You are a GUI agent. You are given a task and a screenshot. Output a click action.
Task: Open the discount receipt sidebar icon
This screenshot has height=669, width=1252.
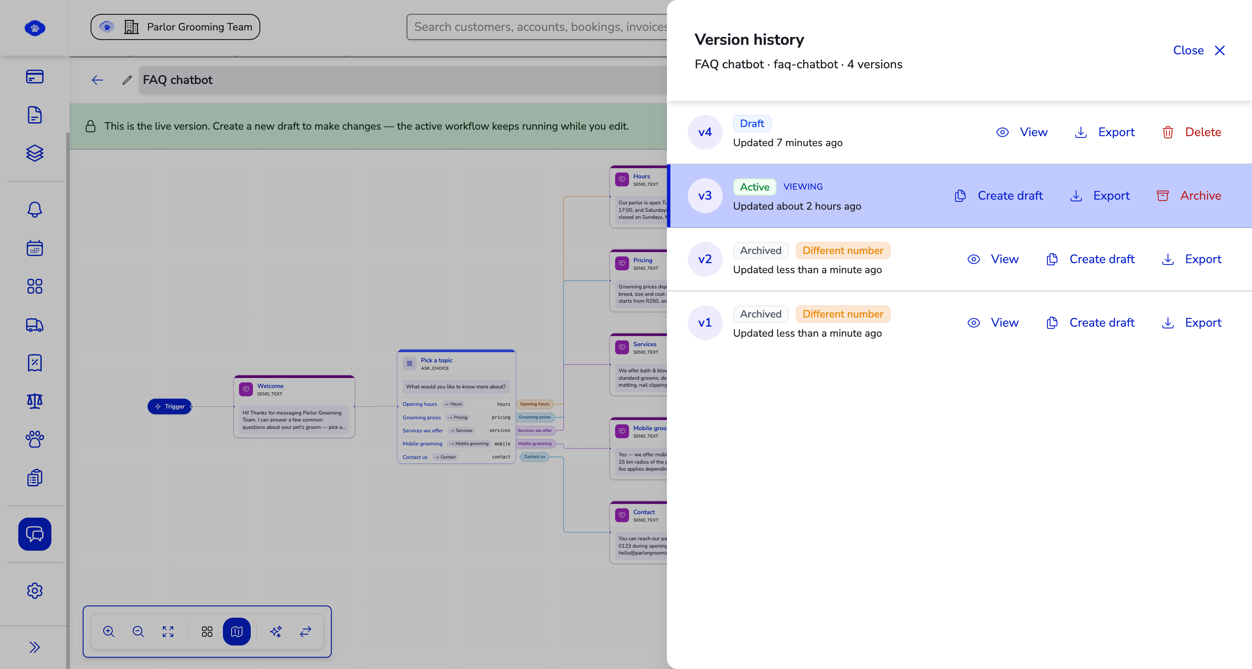pyautogui.click(x=34, y=363)
